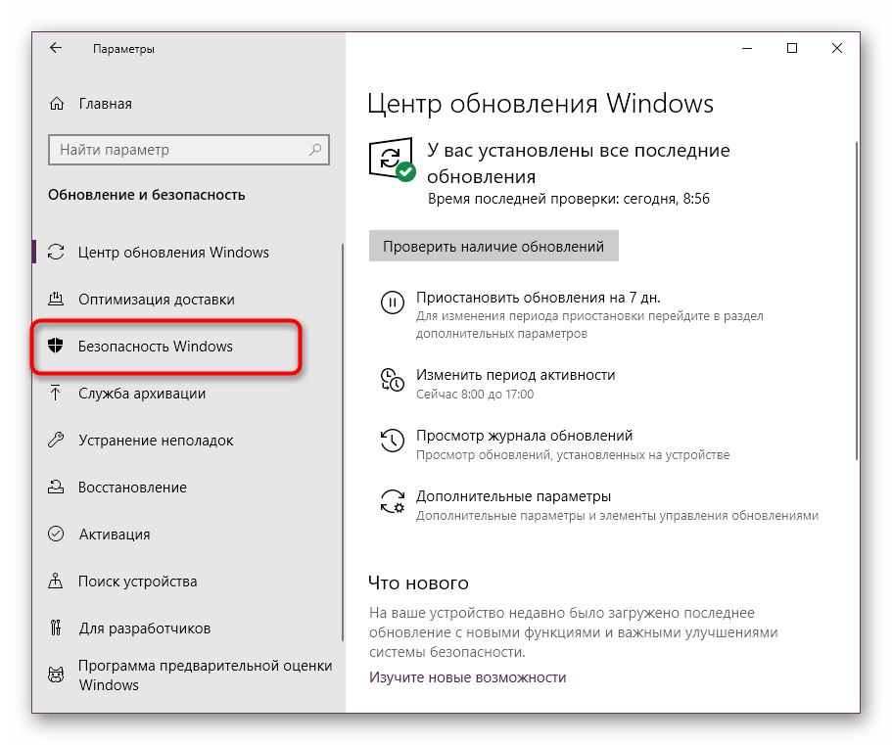This screenshot has height=745, width=892.
Task: Click Проверить наличие обновлений button
Action: coord(493,246)
